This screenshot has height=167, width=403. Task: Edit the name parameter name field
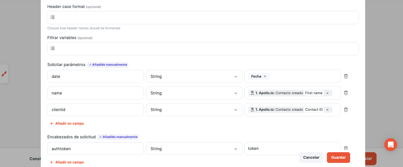pyautogui.click(x=95, y=93)
